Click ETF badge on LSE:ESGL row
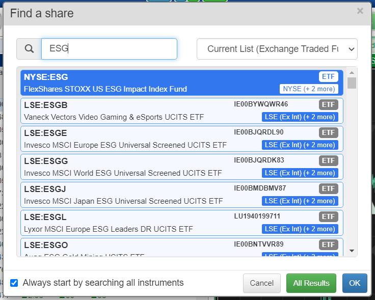 coord(328,216)
